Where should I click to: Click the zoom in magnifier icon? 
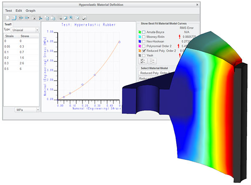(71, 18)
